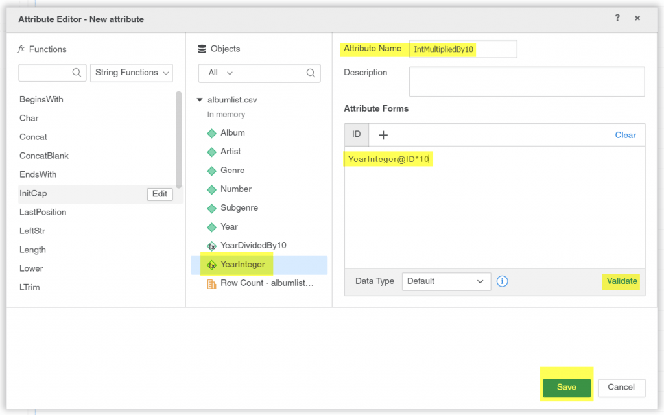Viewport: 664px width, 415px height.
Task: Switch to the ID form tab
Action: point(357,135)
